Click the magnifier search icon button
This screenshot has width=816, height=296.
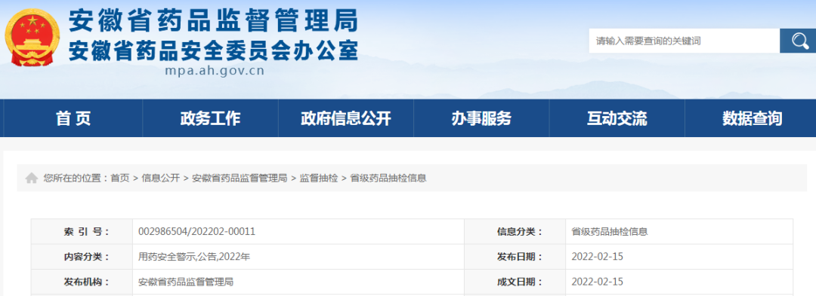(x=798, y=41)
